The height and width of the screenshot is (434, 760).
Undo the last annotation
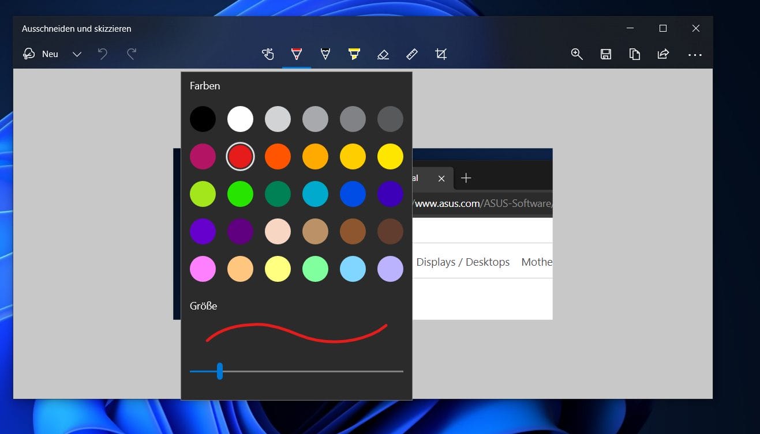[103, 54]
